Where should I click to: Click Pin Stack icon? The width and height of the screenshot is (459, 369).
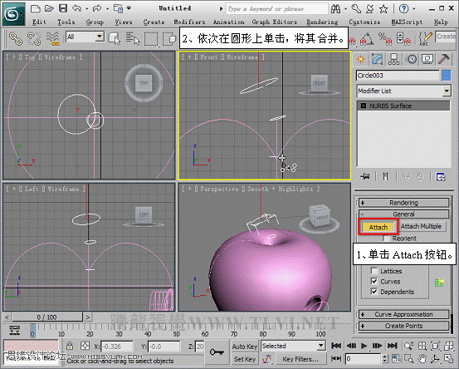pos(364,176)
